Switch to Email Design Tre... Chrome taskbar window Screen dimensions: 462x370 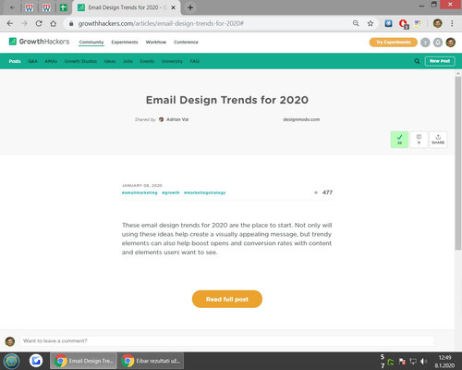83,361
